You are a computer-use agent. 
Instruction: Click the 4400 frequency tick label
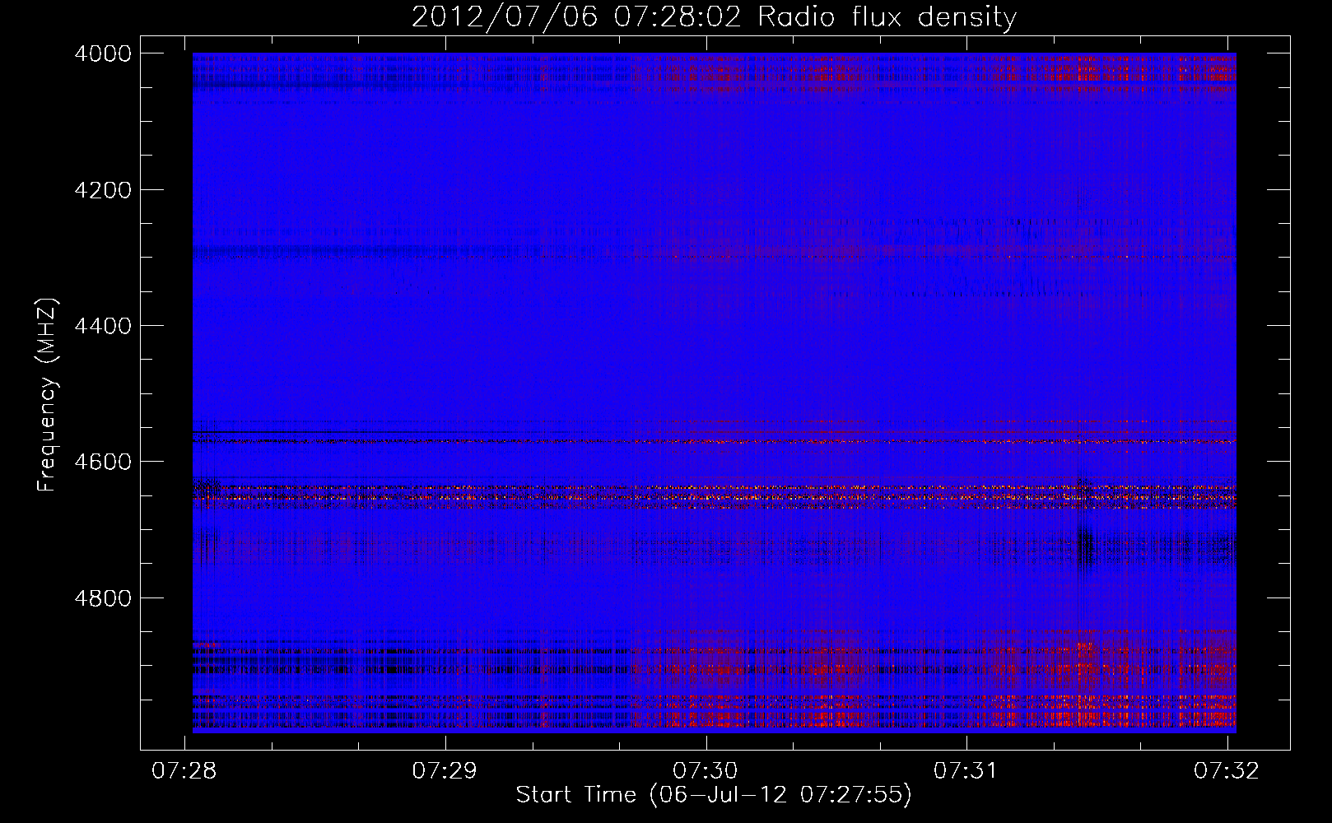103,326
